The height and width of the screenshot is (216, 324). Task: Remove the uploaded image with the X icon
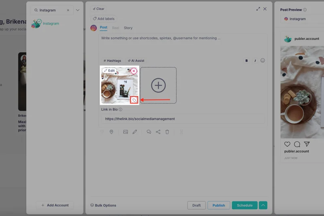pos(134,71)
